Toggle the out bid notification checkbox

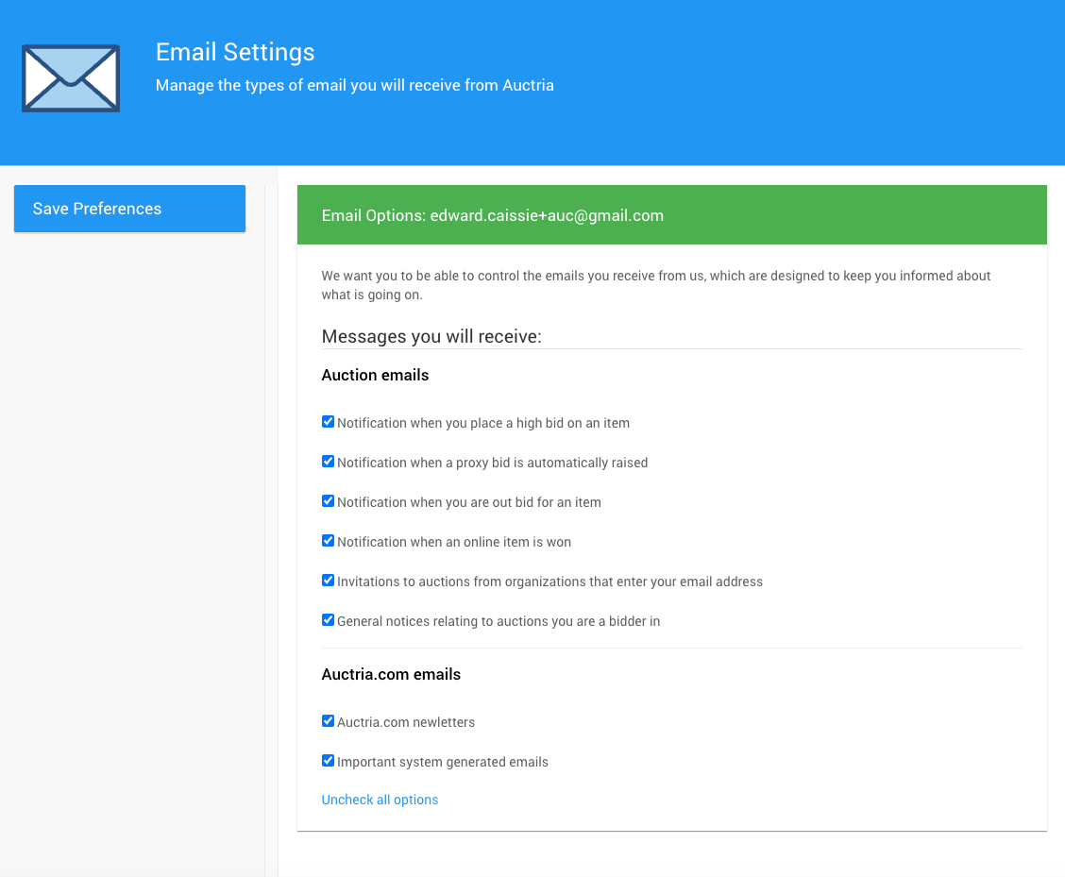coord(329,501)
